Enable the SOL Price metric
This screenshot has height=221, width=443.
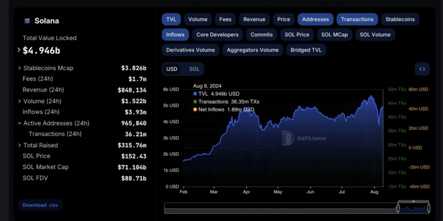point(297,34)
